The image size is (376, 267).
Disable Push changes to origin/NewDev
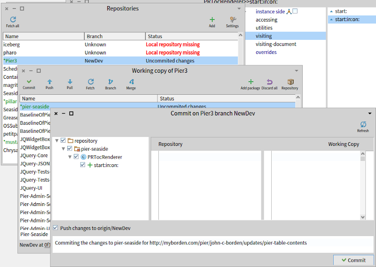(x=56, y=228)
